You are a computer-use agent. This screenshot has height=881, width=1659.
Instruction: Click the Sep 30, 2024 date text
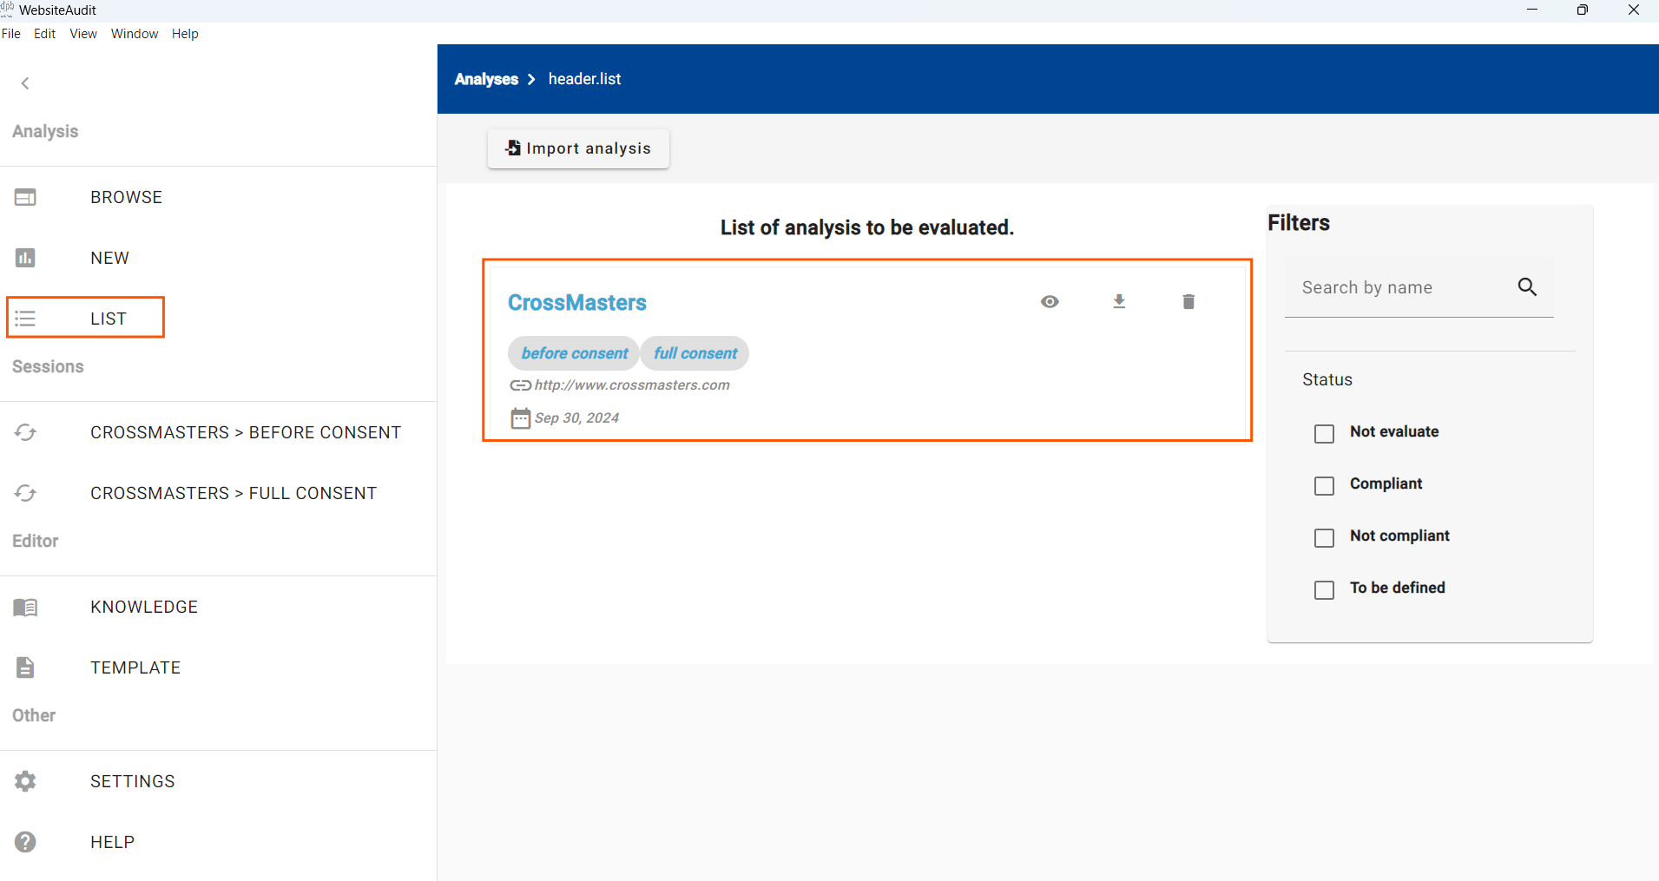pyautogui.click(x=576, y=417)
